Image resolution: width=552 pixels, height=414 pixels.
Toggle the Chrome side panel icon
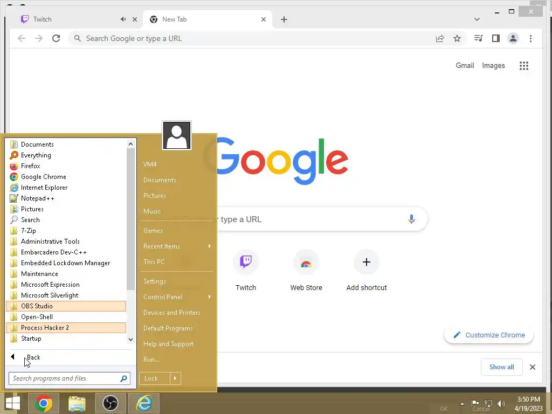(496, 38)
